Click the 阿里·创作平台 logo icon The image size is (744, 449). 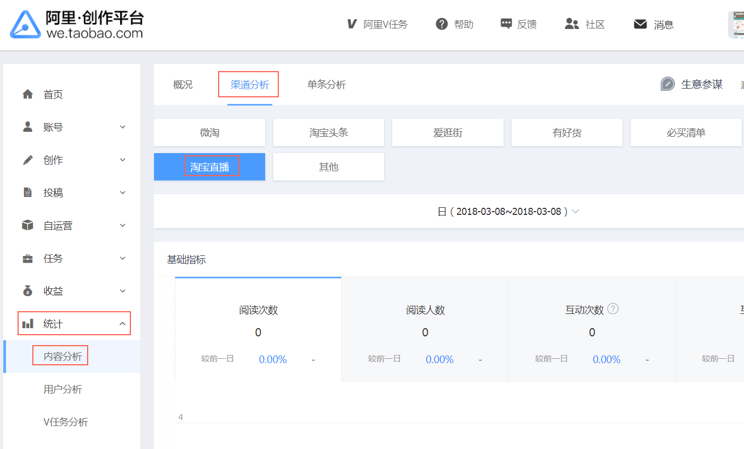[x=26, y=25]
